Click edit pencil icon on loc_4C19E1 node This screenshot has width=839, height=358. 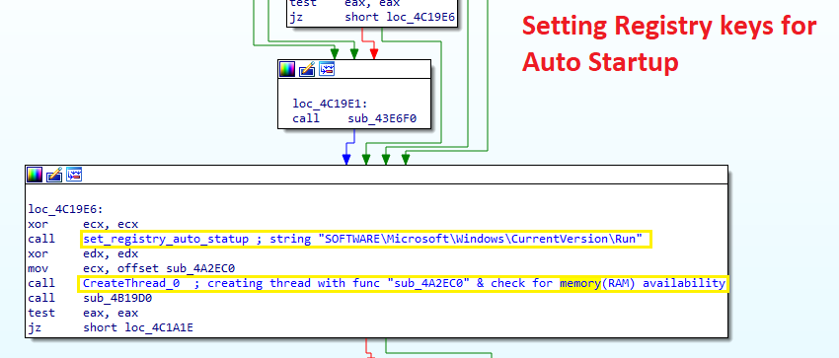point(307,69)
